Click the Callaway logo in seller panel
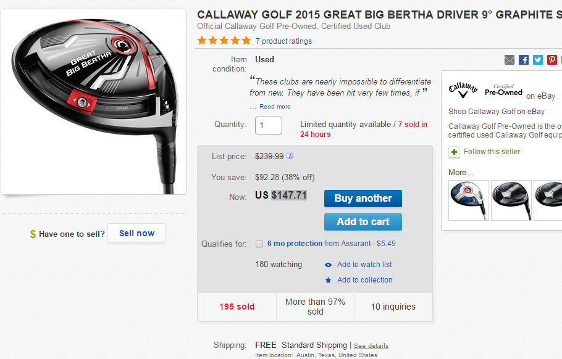Screen dimensions: 562x359 (463, 89)
